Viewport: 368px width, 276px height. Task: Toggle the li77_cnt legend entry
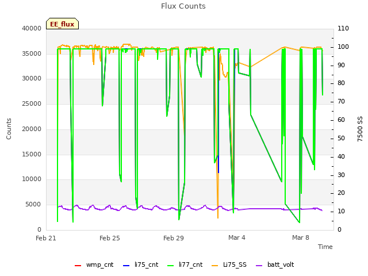coord(185,264)
